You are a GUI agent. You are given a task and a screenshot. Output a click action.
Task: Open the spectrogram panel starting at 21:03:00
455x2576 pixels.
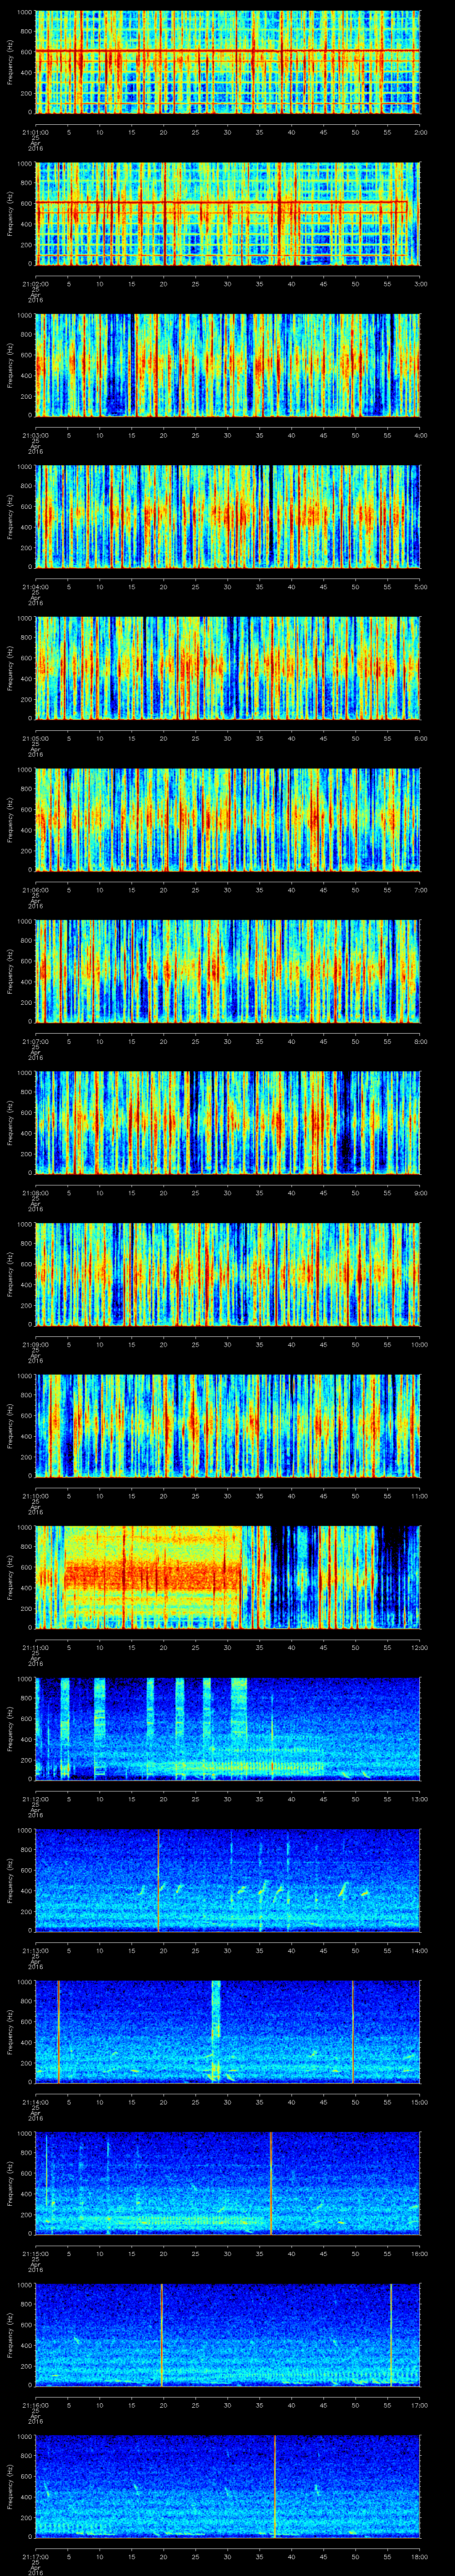click(228, 365)
